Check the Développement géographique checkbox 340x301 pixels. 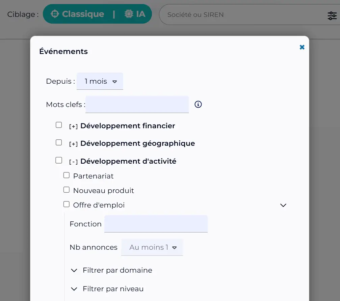coord(59,142)
